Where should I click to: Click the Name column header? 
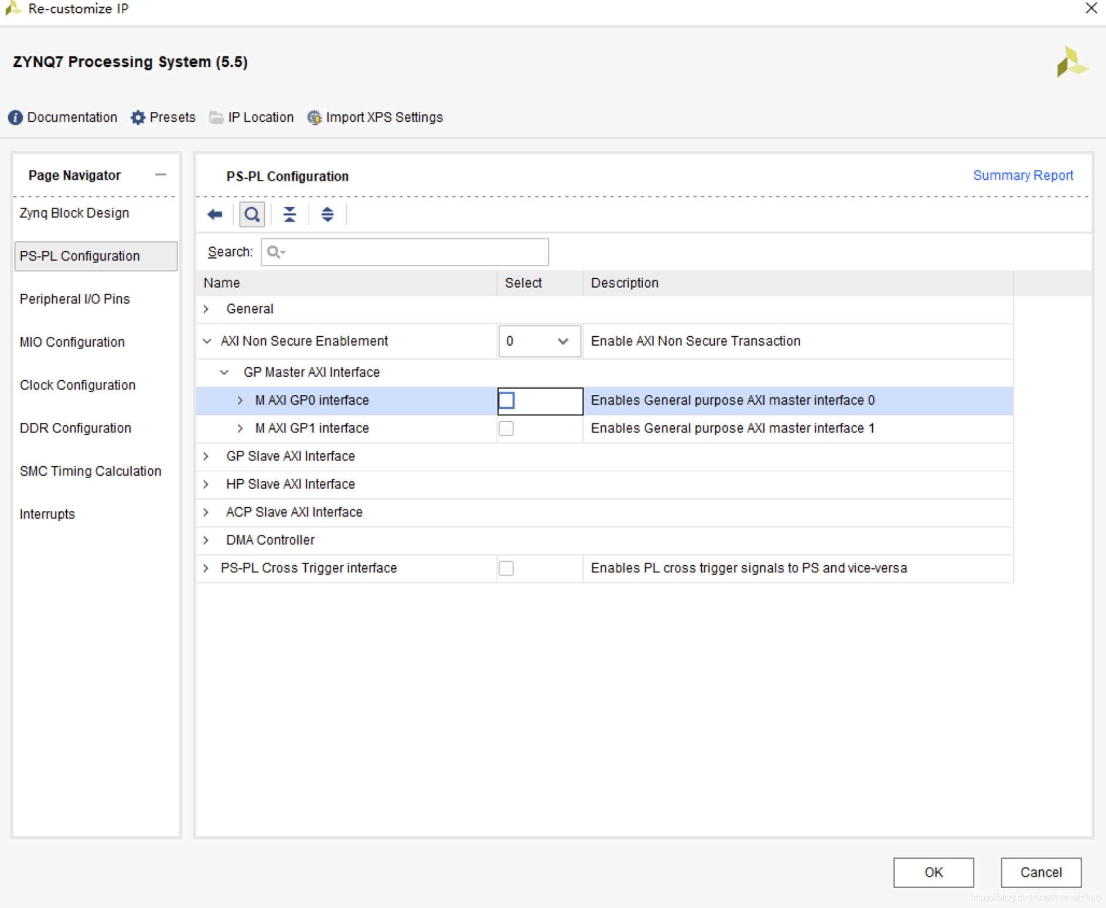click(x=347, y=283)
